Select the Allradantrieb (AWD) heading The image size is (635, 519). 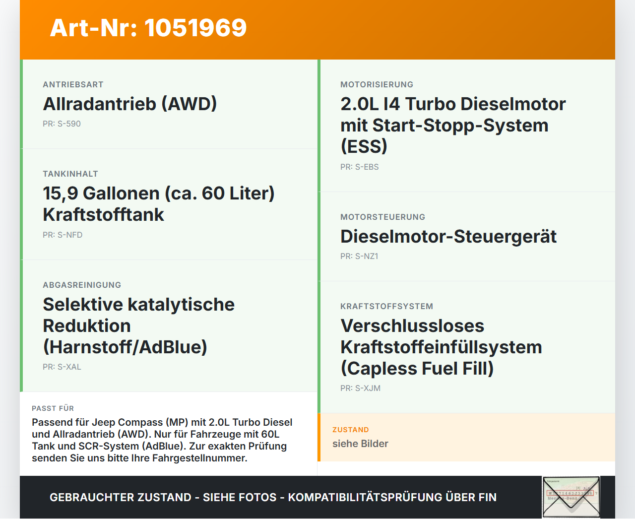130,104
